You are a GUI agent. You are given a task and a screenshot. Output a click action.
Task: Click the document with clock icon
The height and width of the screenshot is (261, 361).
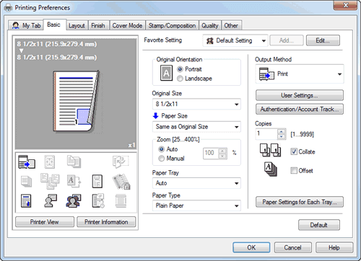click(98, 200)
